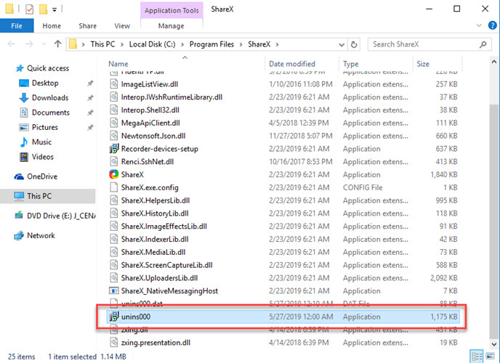Viewport: 500px width, 363px height.
Task: Switch to Details view layout
Action: click(x=477, y=356)
